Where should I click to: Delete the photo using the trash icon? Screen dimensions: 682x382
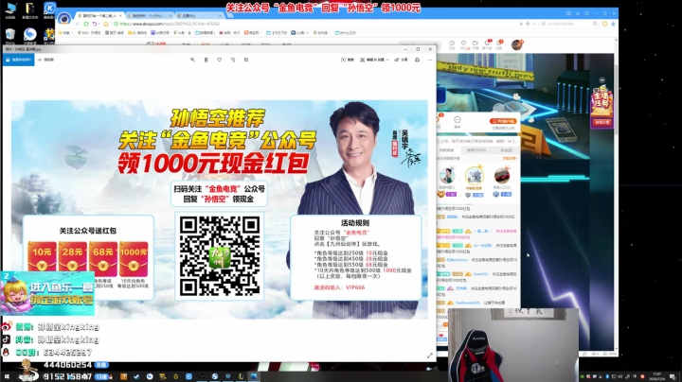(x=206, y=60)
